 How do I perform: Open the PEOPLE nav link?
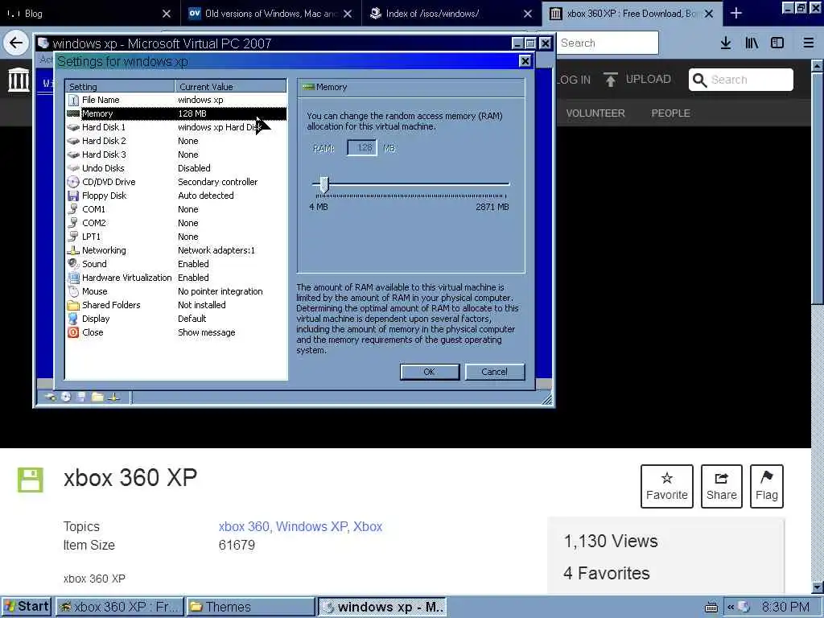pos(671,113)
